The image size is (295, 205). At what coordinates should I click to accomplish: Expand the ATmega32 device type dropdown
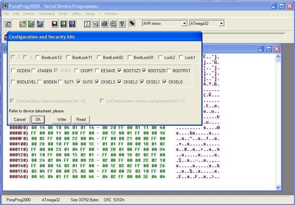point(221,24)
